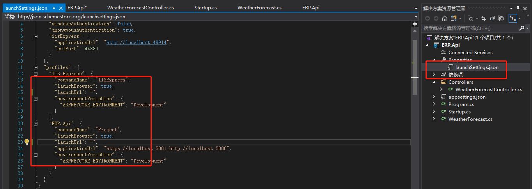Expand the Program.cs tree node
The image size is (532, 189).
tap(434, 104)
